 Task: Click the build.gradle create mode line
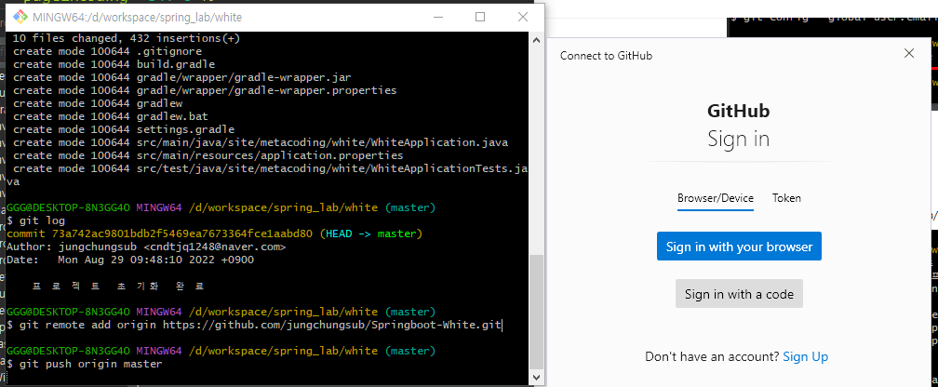pyautogui.click(x=114, y=64)
